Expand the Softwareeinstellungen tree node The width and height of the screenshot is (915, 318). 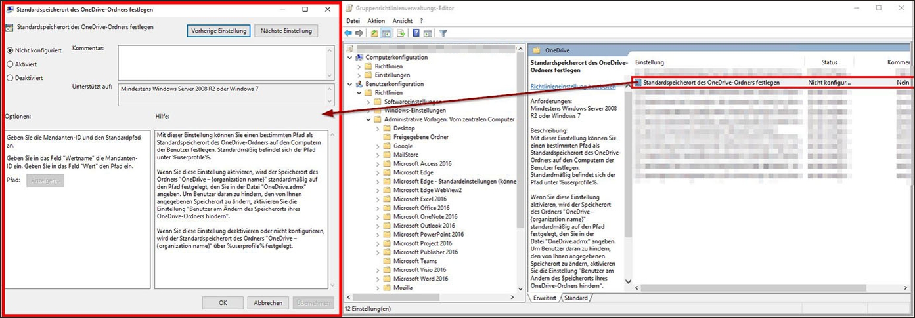pos(368,102)
